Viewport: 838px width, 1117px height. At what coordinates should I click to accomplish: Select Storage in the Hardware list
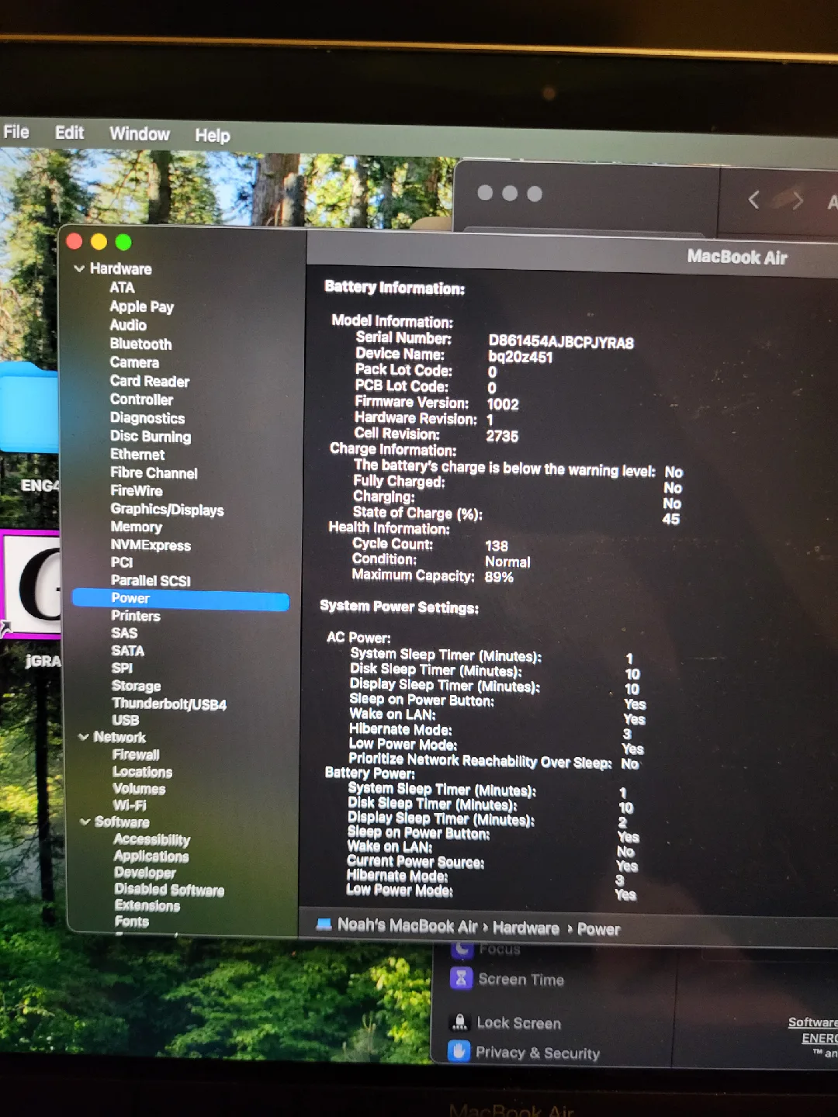click(137, 686)
